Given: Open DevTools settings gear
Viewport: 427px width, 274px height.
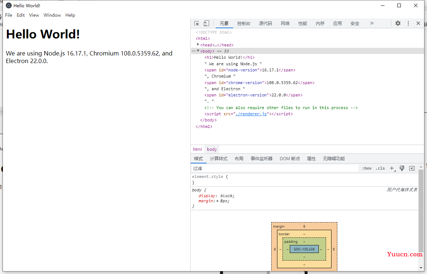Looking at the screenshot, I should pos(398,23).
